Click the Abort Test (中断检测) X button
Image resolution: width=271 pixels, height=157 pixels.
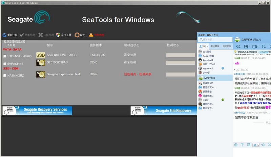41,35
